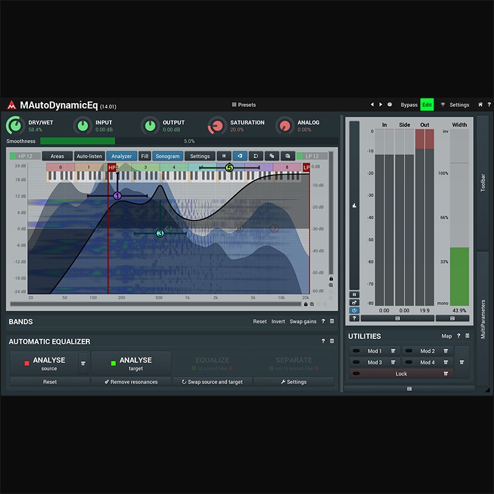Open the vertical MultiParameters side tab
Screen dimensions: 494x494
483,319
